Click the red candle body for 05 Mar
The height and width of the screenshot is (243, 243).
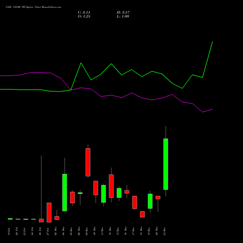[x=72, y=197]
